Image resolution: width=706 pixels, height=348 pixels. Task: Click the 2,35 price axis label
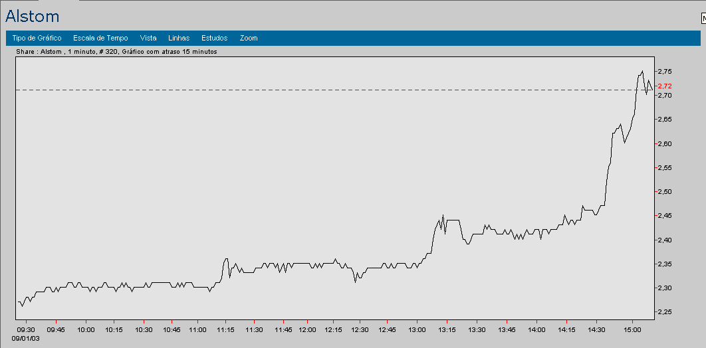pyautogui.click(x=665, y=264)
